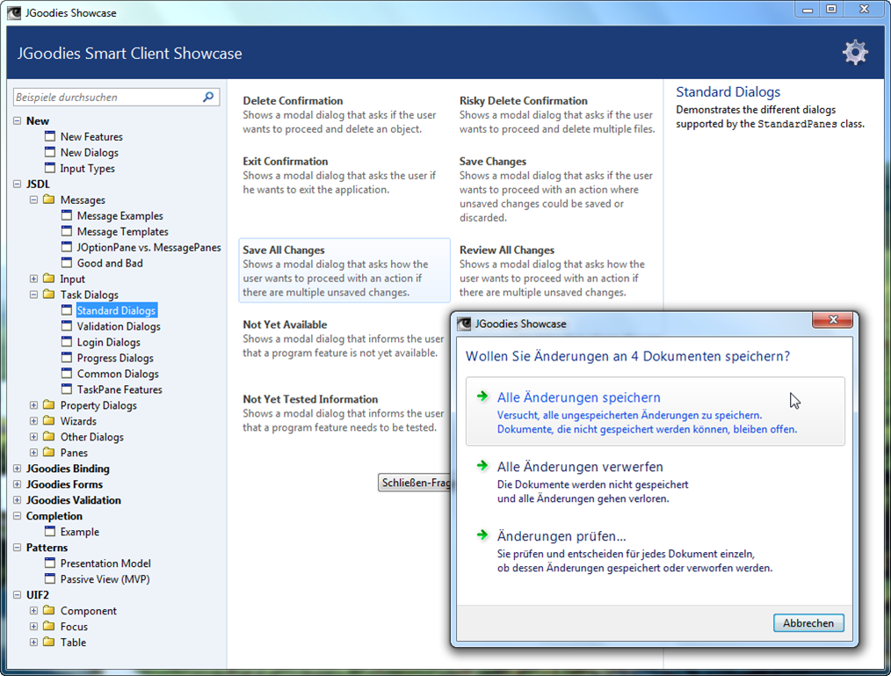Click the Component folder icon
Viewport: 891px width, 676px height.
49,611
